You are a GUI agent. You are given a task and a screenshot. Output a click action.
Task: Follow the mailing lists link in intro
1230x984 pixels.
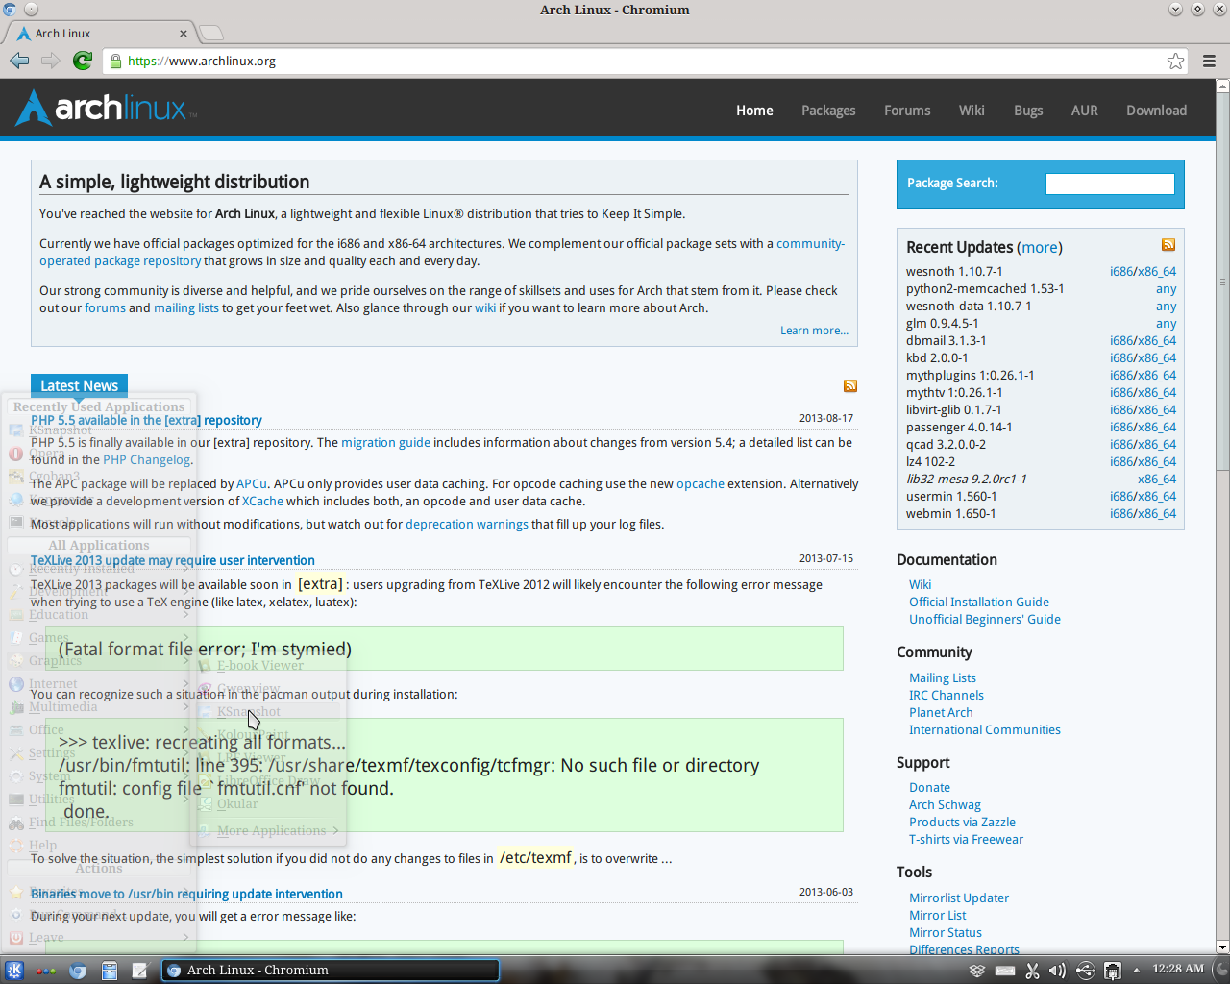click(x=186, y=308)
